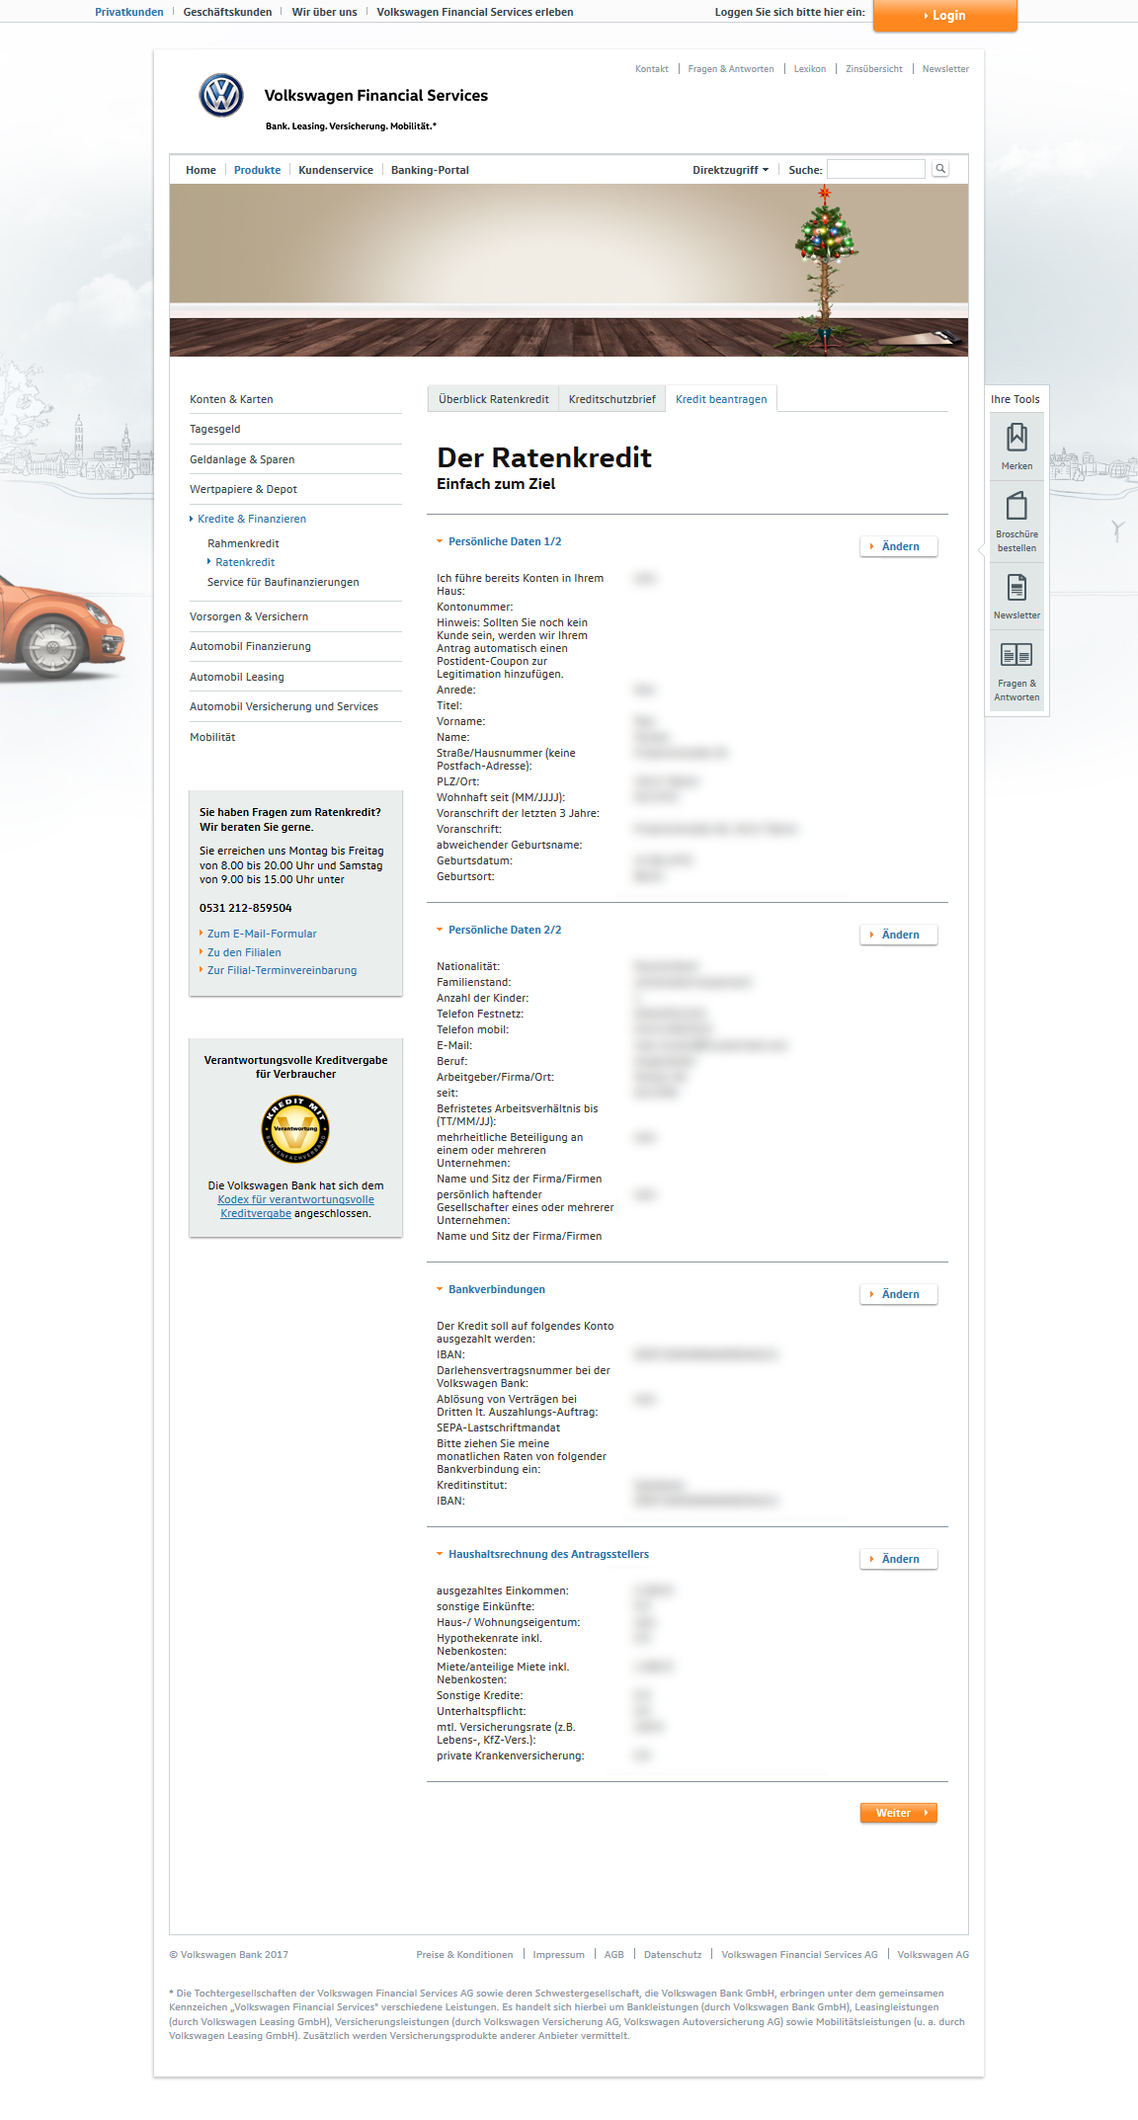Open Geldanlage & Sparen in sidebar
1138x2120 pixels.
(x=242, y=459)
